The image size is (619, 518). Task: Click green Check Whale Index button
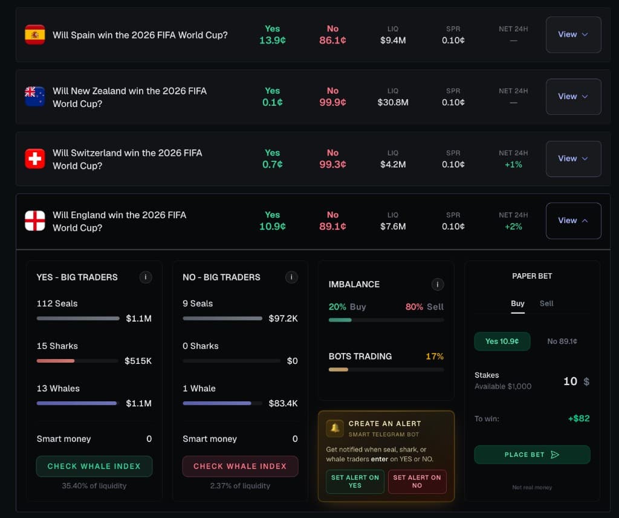pos(94,466)
